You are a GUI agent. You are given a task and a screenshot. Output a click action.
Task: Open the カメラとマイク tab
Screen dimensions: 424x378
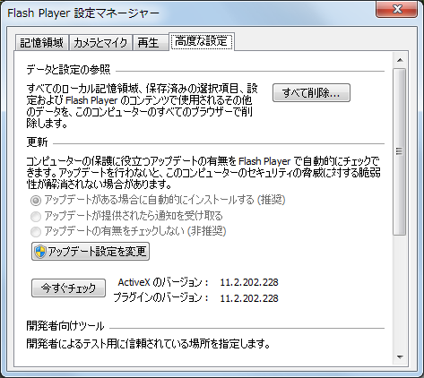(100, 43)
